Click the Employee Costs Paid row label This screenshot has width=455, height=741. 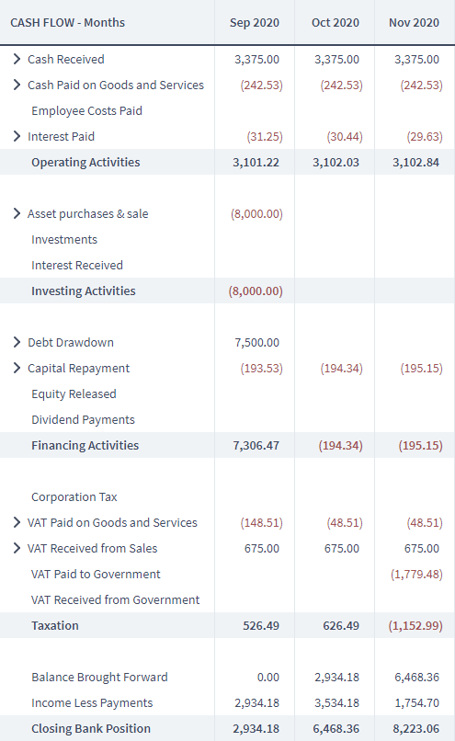86,110
